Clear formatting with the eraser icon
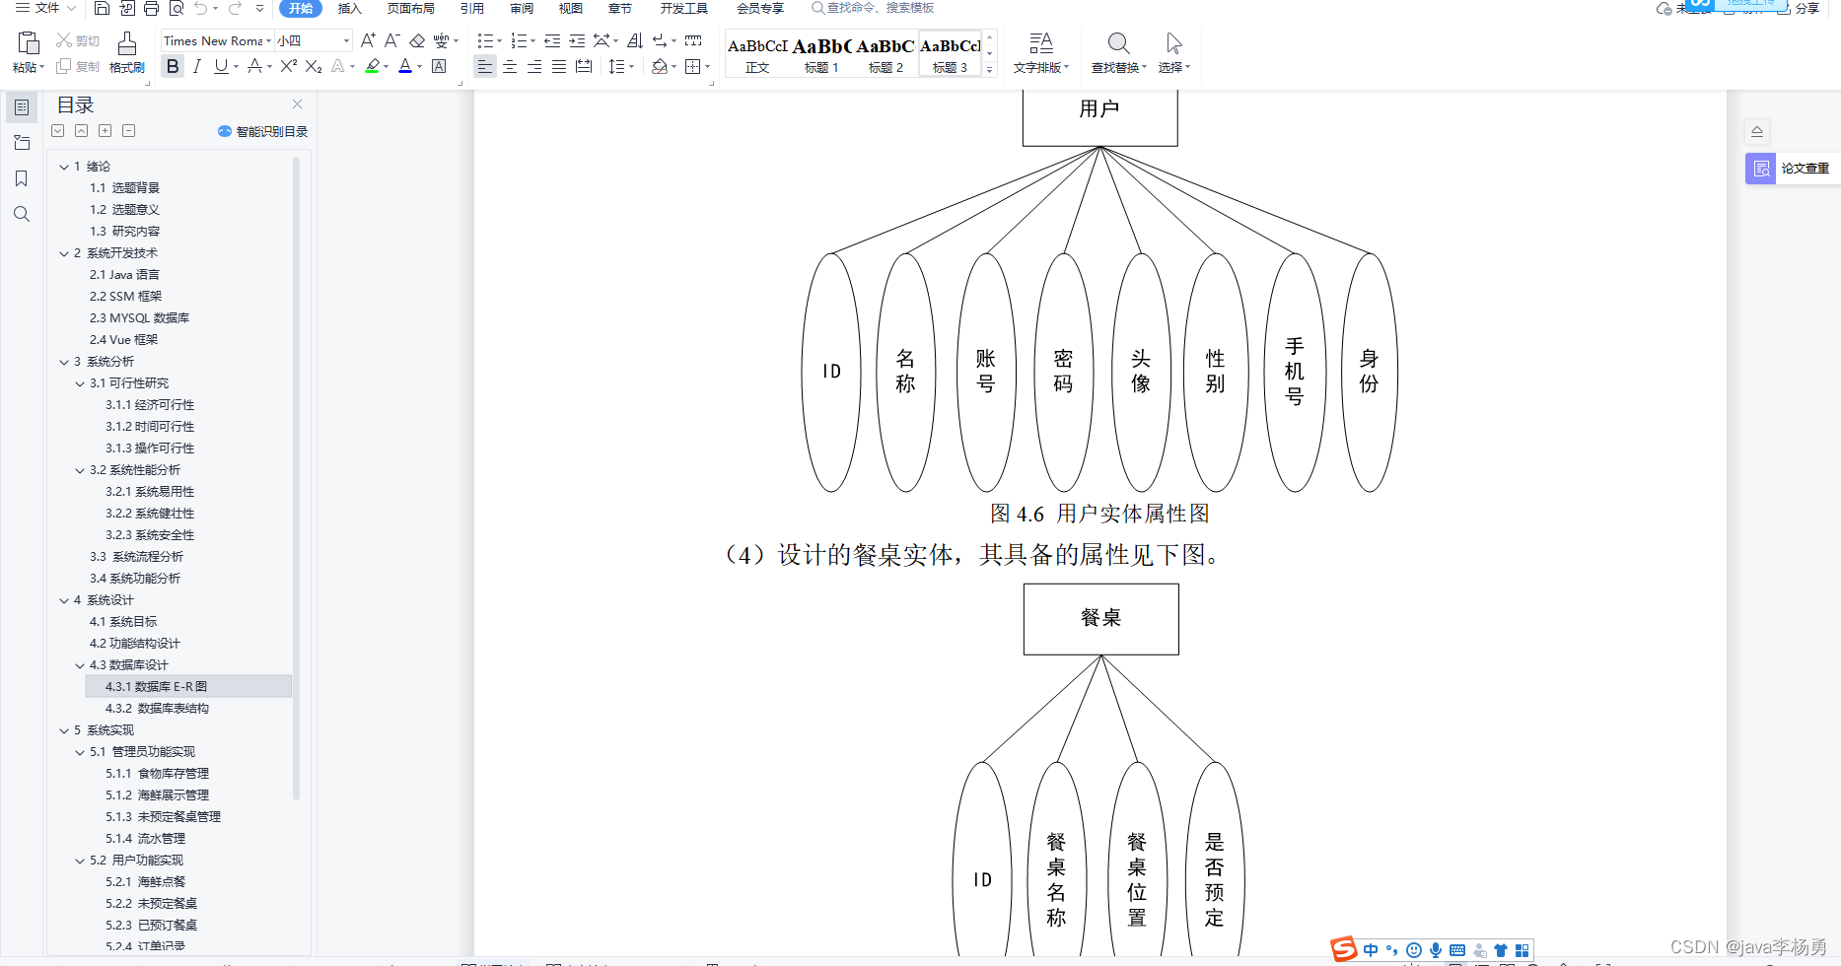This screenshot has width=1841, height=966. click(x=417, y=40)
